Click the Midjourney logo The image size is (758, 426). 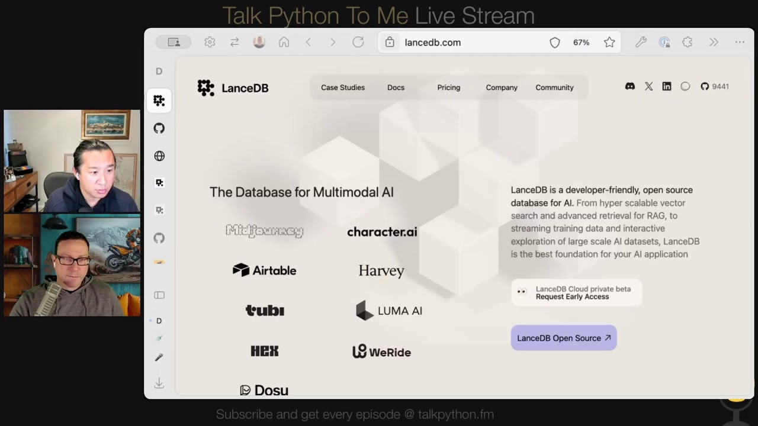point(265,231)
